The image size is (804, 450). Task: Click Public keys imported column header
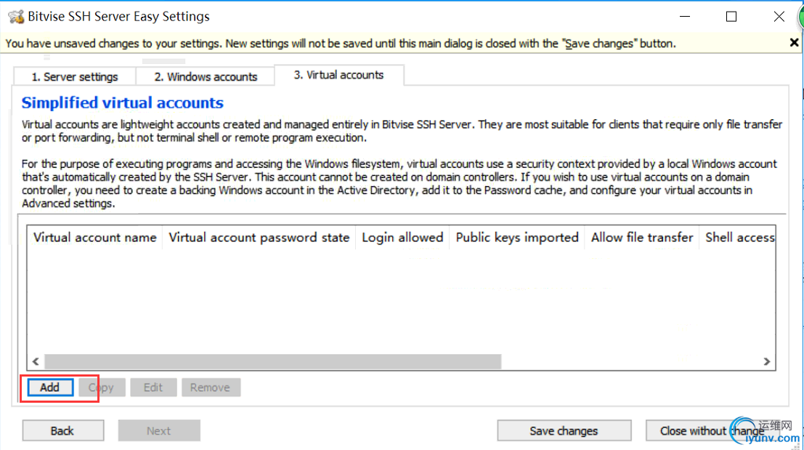(x=517, y=237)
